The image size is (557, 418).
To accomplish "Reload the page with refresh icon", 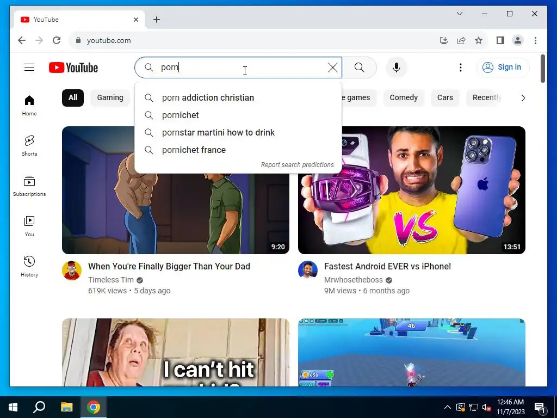I will [x=57, y=40].
